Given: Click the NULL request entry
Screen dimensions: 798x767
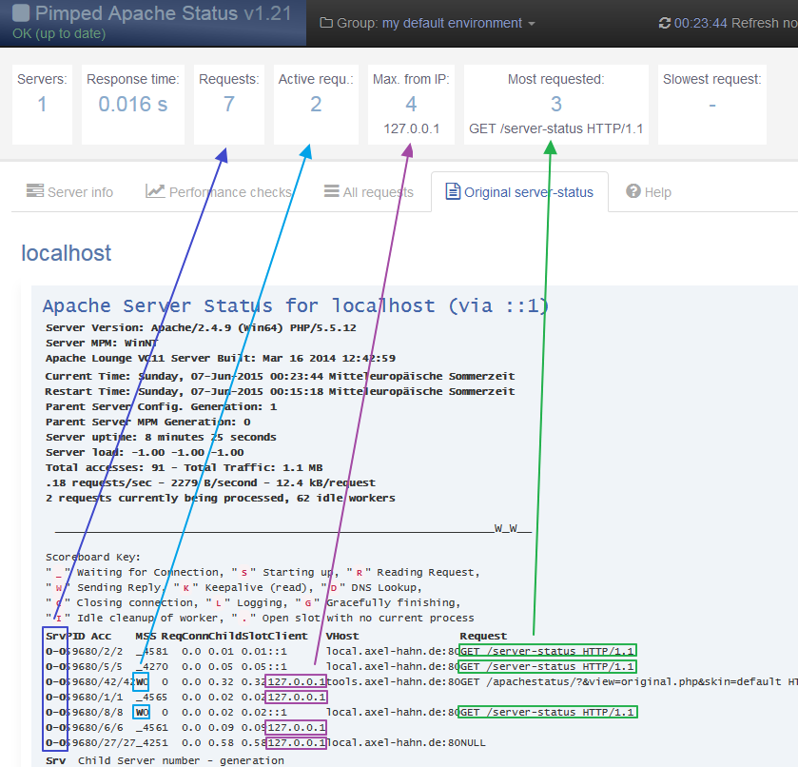Looking at the screenshot, I should coord(473,743).
